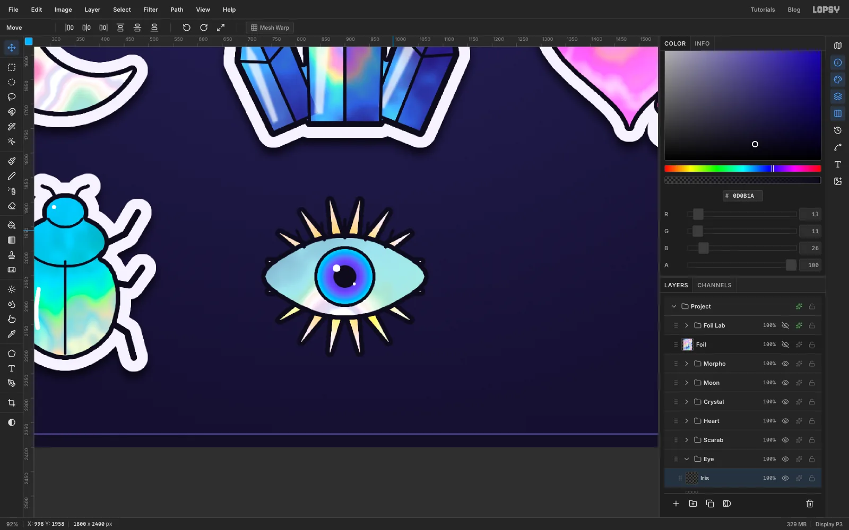Open the Layer menu
Screen dimensions: 849x530
[92, 10]
